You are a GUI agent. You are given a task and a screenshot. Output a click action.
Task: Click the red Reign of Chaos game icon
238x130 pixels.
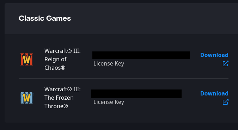click(26, 59)
